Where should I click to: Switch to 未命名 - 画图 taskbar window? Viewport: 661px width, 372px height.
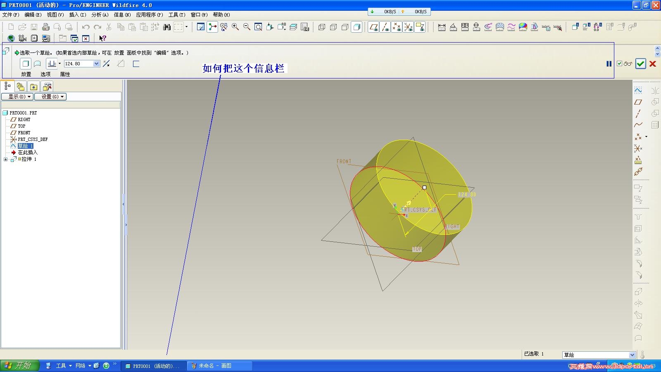pyautogui.click(x=219, y=366)
